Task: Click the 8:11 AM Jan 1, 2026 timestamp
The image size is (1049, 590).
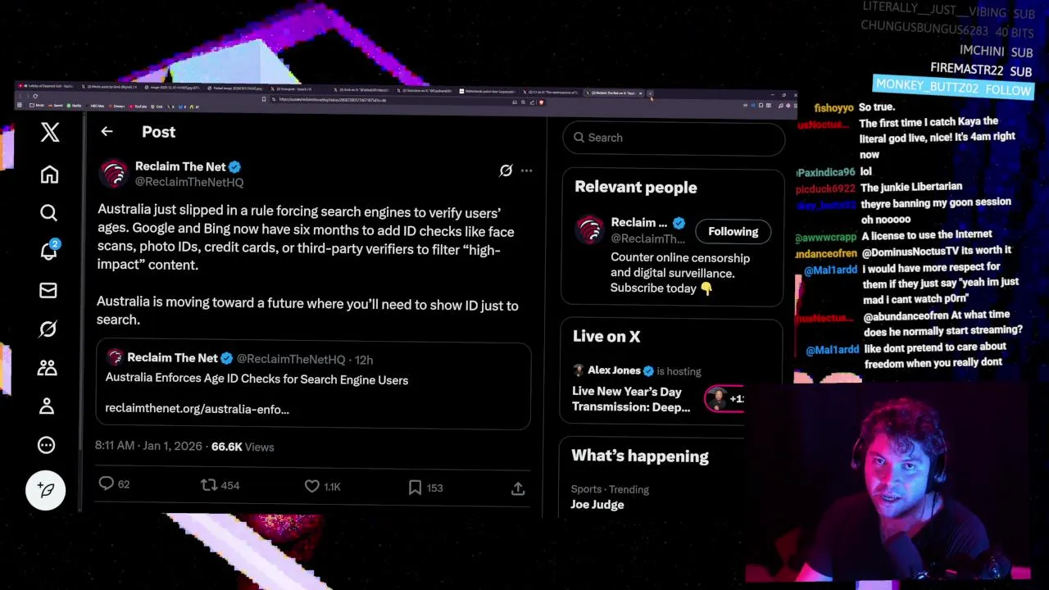Action: (x=148, y=446)
